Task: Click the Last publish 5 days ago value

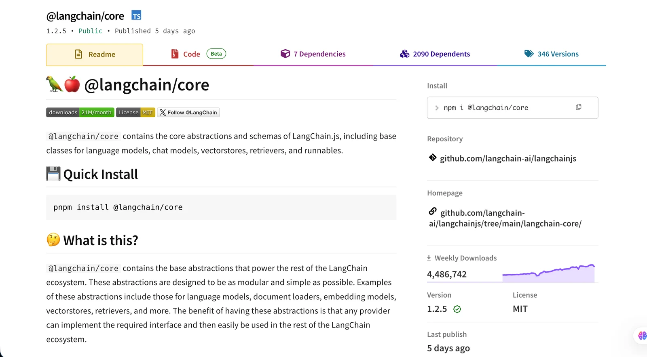Action: click(448, 348)
